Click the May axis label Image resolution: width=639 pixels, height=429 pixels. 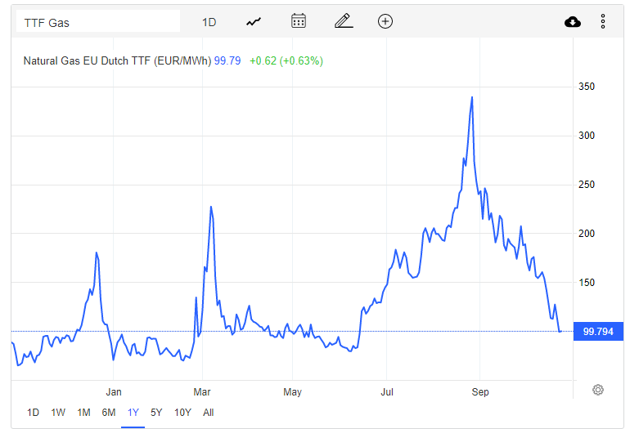[292, 392]
